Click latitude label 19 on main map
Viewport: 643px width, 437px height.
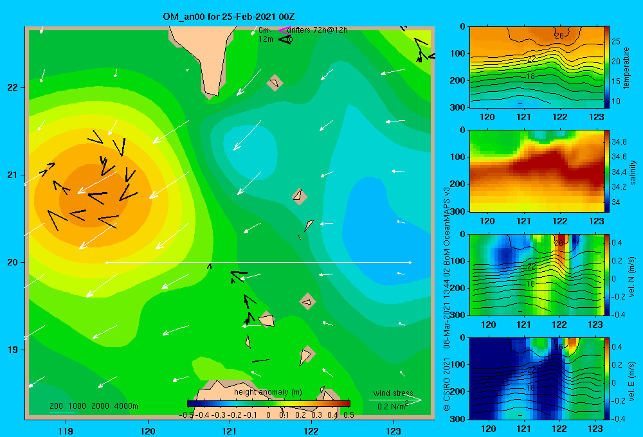(x=13, y=350)
